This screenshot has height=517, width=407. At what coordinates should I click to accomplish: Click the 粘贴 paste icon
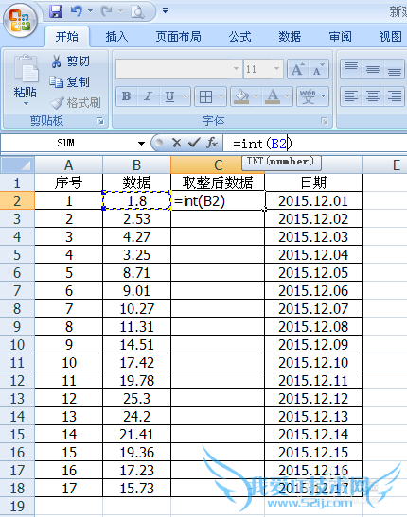point(26,69)
